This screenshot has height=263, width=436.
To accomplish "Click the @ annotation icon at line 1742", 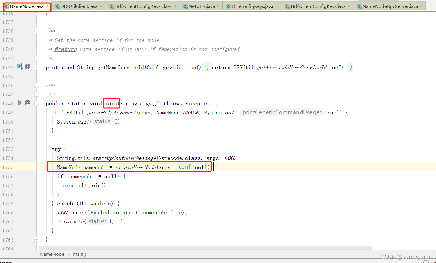I will [x=27, y=67].
